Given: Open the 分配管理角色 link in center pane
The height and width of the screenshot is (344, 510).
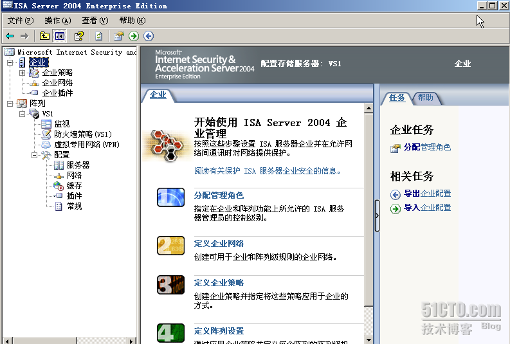Looking at the screenshot, I should point(219,195).
